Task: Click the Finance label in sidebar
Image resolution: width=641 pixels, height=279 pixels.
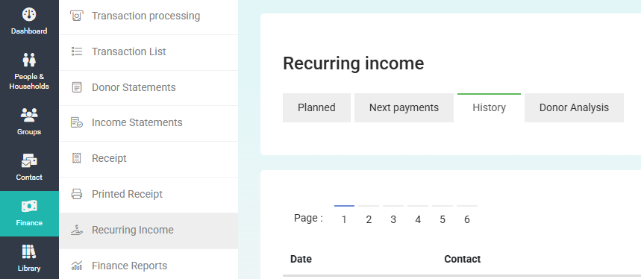Action: (29, 223)
